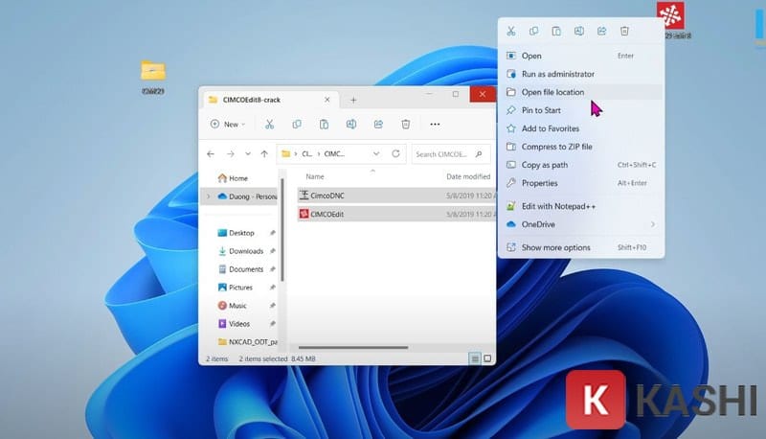Switch to details view layout toggle
766x439 pixels.
(474, 358)
